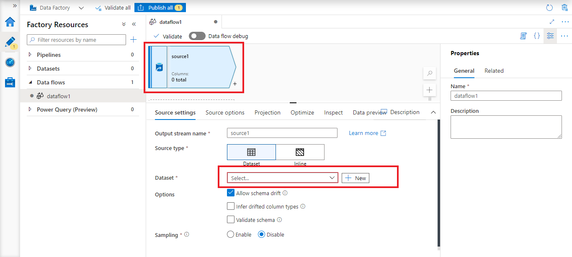Click the Publish all button
Image resolution: width=572 pixels, height=257 pixels.
[160, 8]
